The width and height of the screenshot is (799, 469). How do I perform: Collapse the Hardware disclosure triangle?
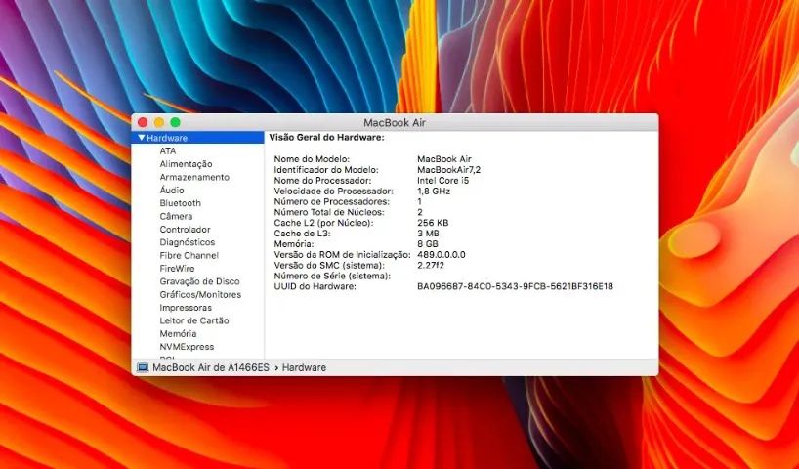(x=142, y=138)
